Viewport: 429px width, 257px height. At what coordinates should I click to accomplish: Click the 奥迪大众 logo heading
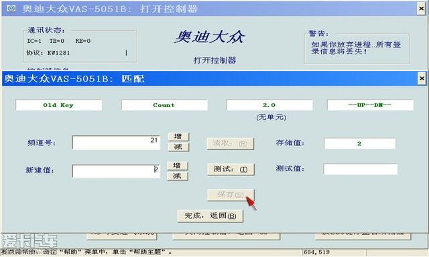click(210, 37)
